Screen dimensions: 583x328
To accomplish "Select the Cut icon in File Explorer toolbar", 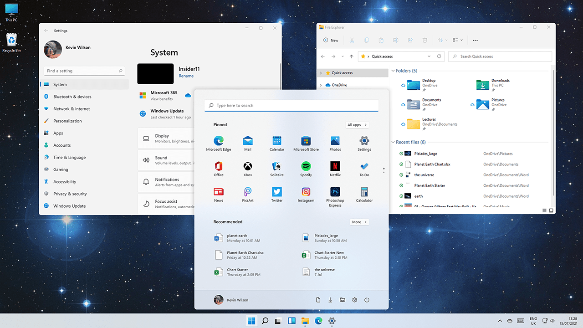I will coord(352,40).
